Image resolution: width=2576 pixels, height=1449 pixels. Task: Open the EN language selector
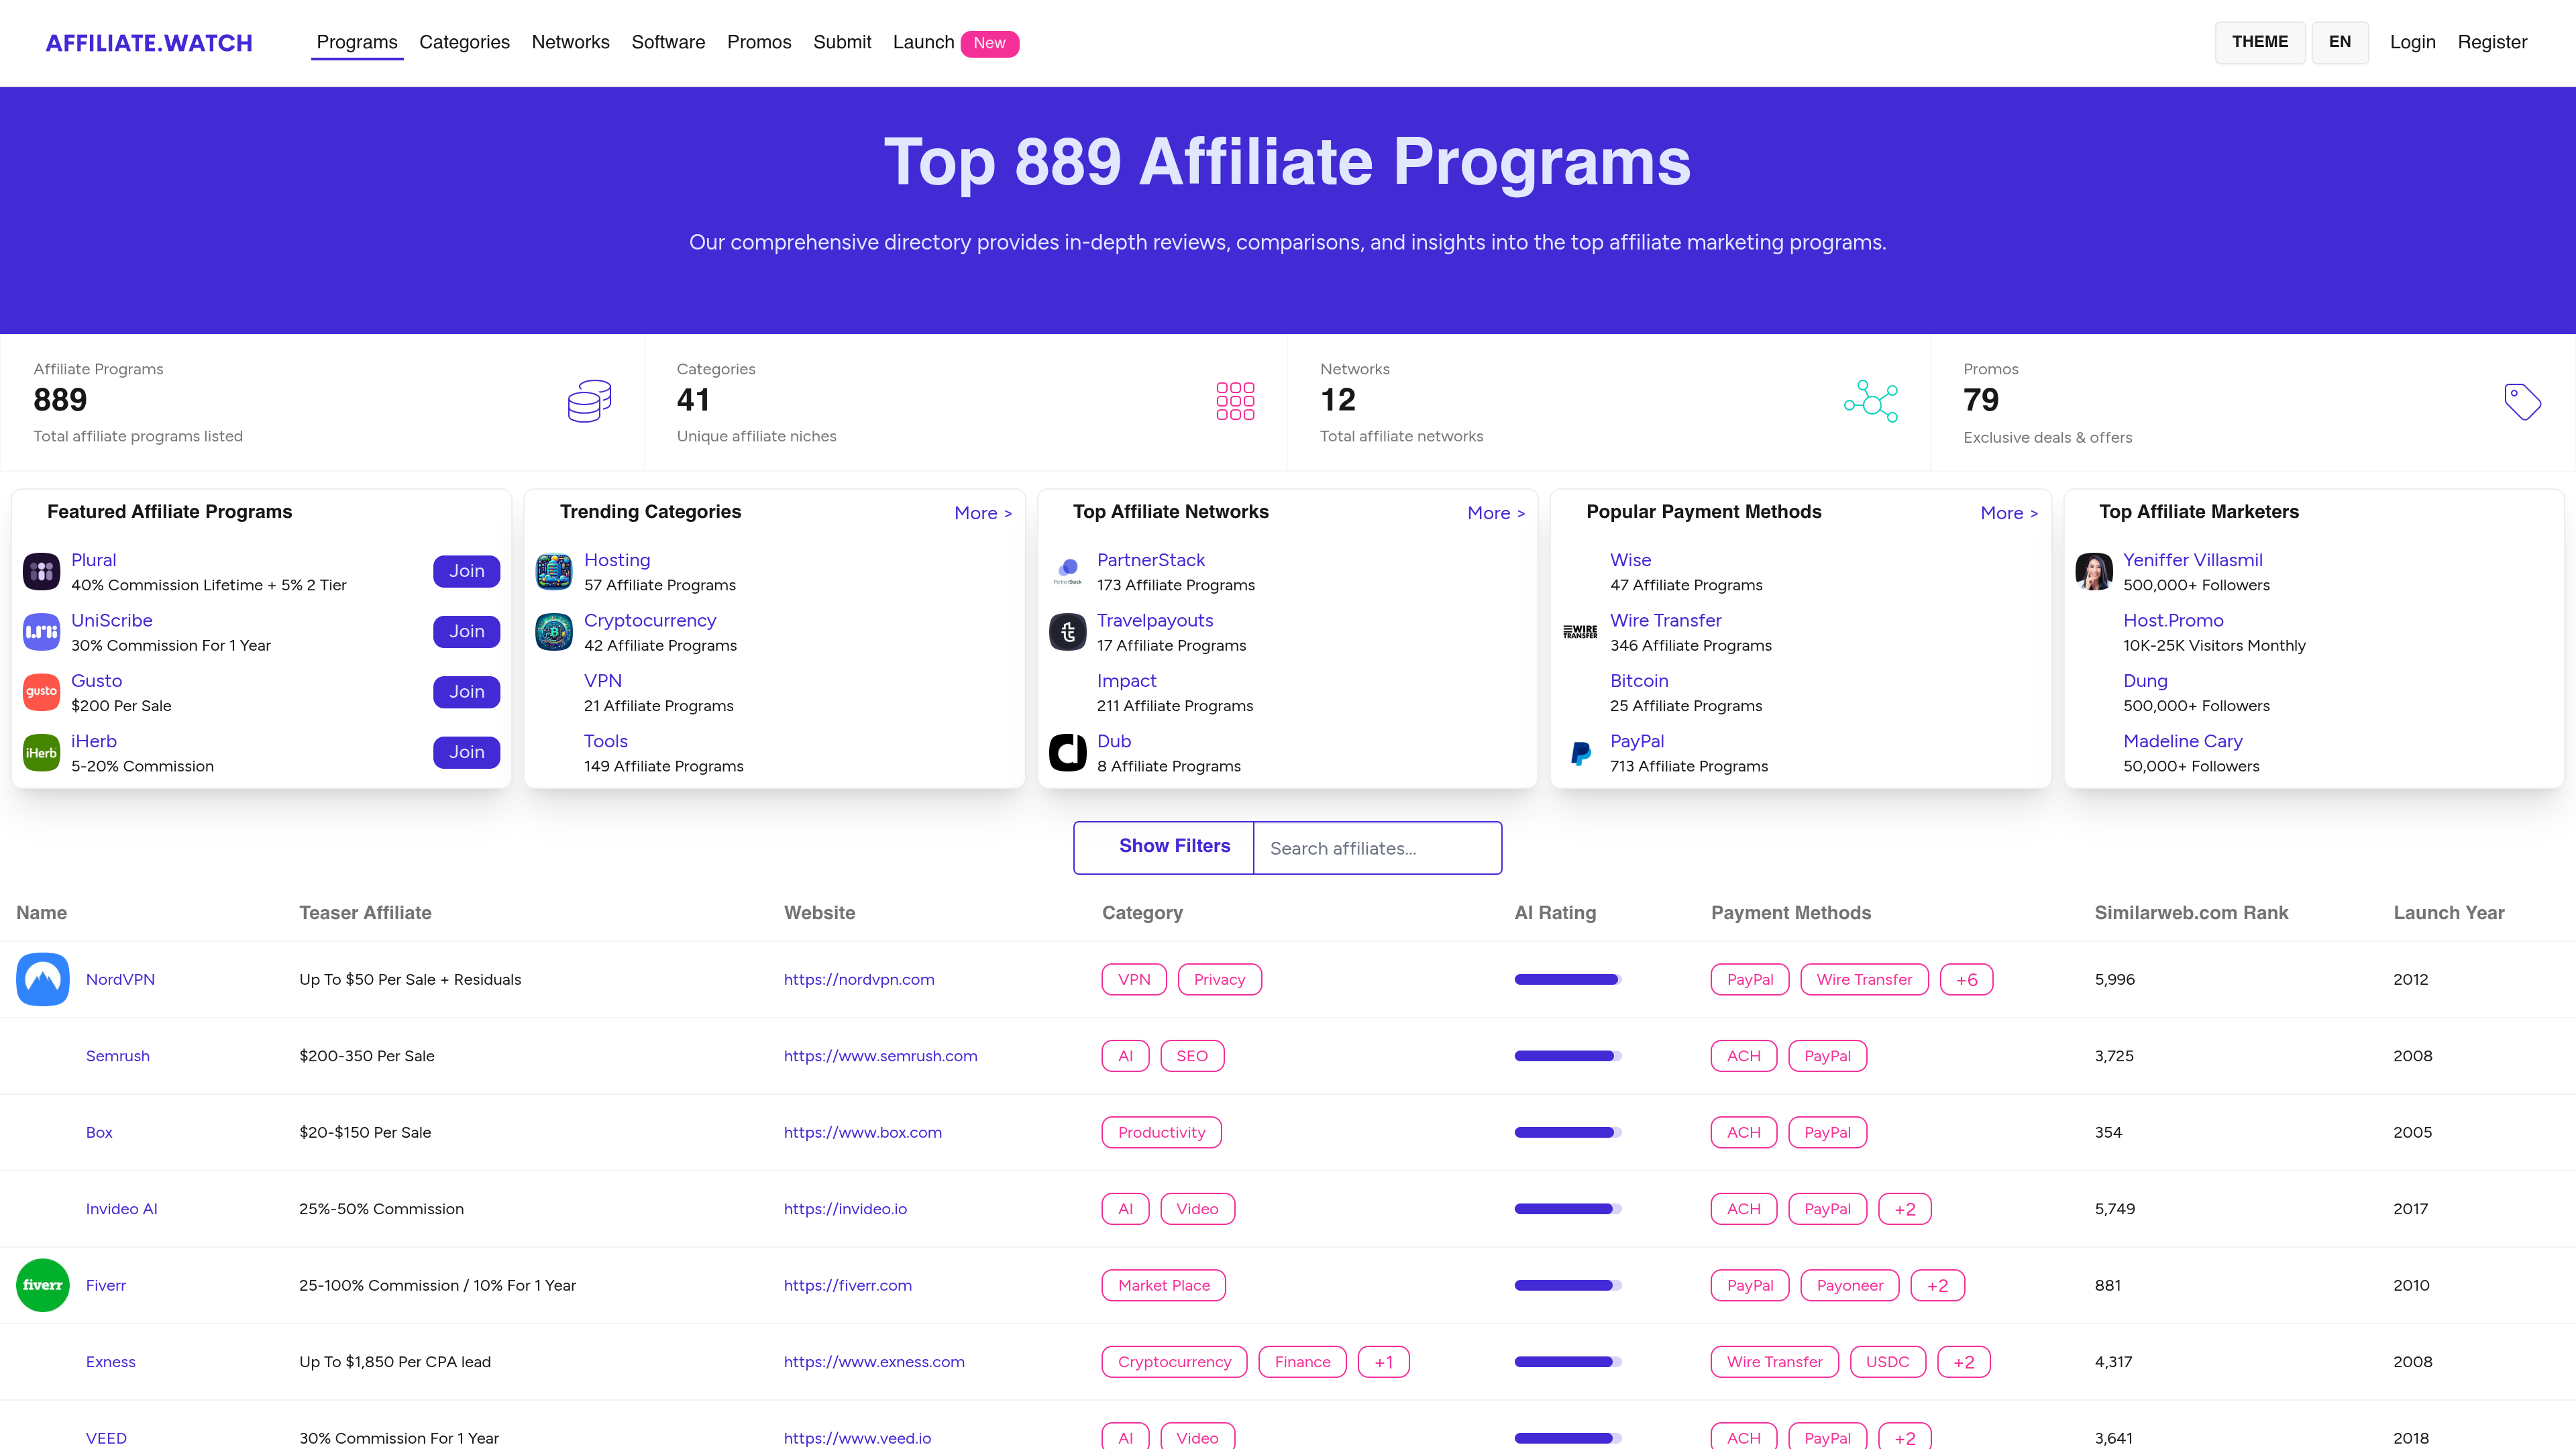2339,42
